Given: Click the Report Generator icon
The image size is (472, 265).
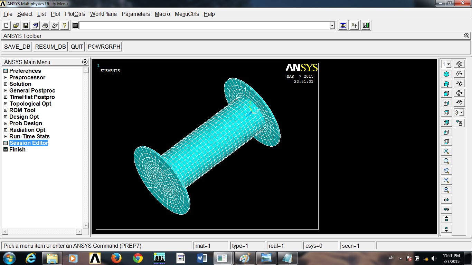Looking at the screenshot, I should pyautogui.click(x=55, y=26).
